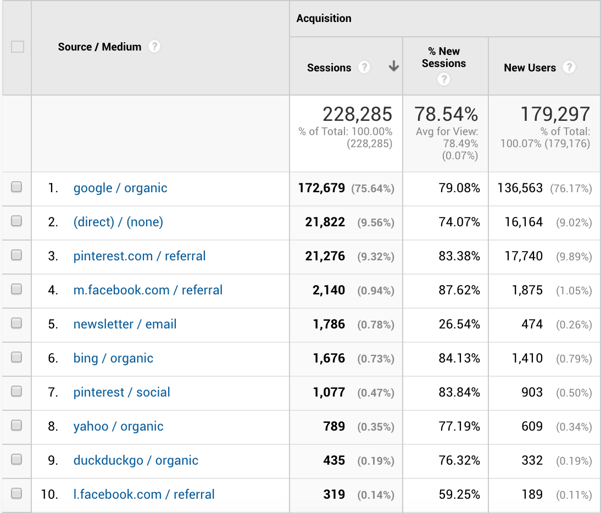Image resolution: width=601 pixels, height=513 pixels.
Task: Click new sessions value 26.54%
Action: pyautogui.click(x=459, y=324)
